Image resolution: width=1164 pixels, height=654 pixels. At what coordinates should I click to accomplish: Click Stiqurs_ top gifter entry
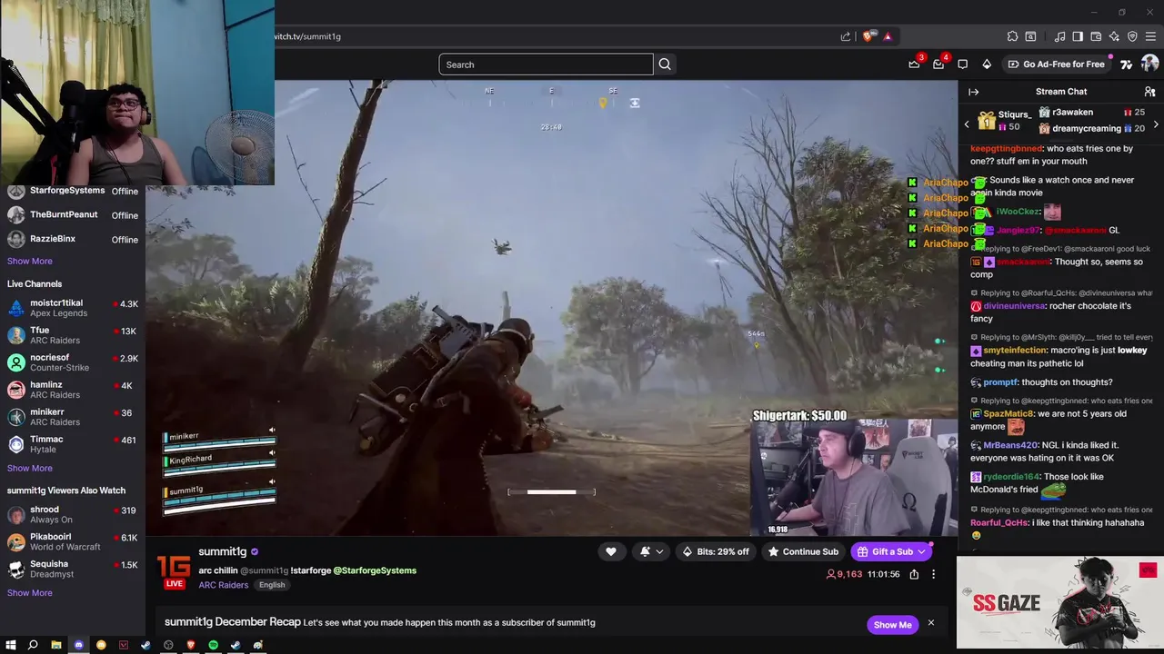click(1005, 121)
